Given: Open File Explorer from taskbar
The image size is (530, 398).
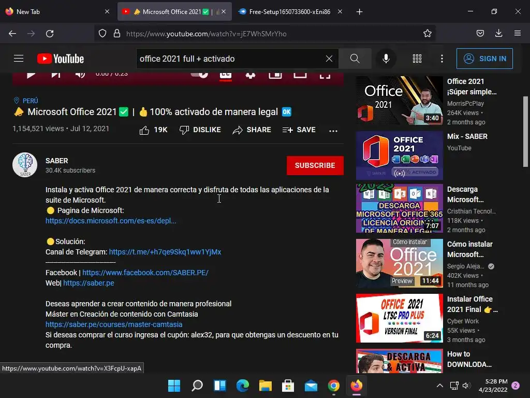Looking at the screenshot, I should pos(266,386).
